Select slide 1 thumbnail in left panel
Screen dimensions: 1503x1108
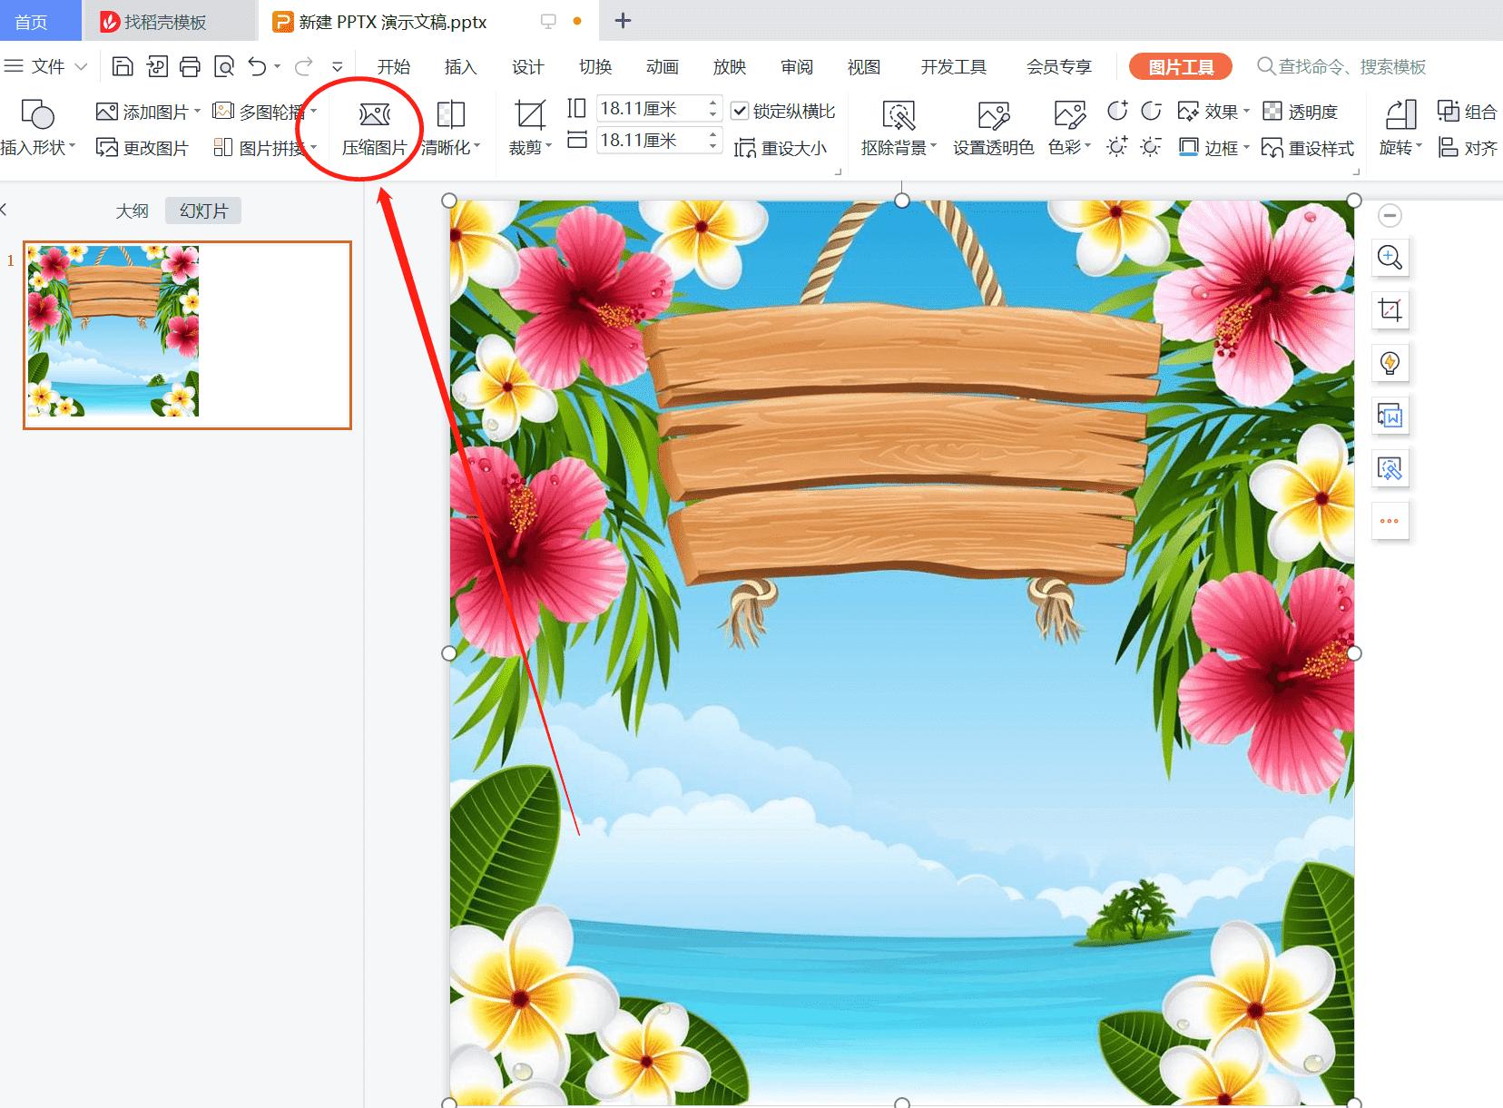click(x=185, y=332)
